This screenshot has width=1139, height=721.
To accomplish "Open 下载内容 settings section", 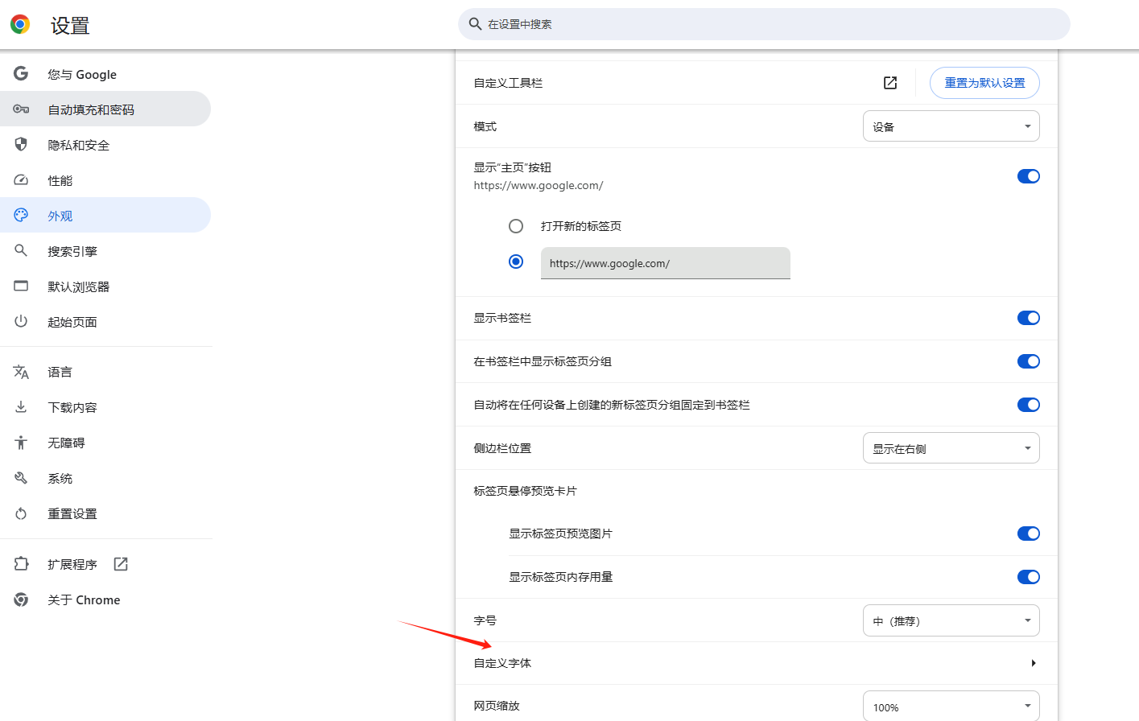I will [x=105, y=407].
